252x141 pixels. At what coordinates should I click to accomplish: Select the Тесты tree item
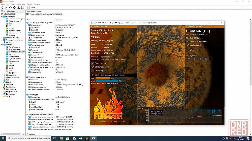tap(8, 96)
